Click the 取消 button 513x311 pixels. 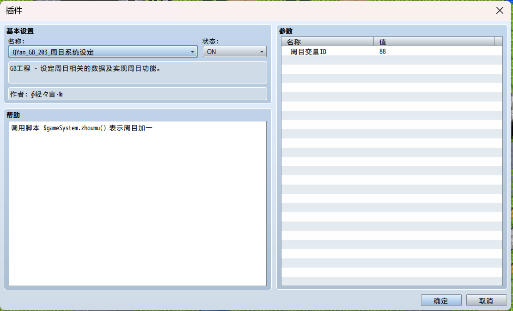tap(486, 300)
